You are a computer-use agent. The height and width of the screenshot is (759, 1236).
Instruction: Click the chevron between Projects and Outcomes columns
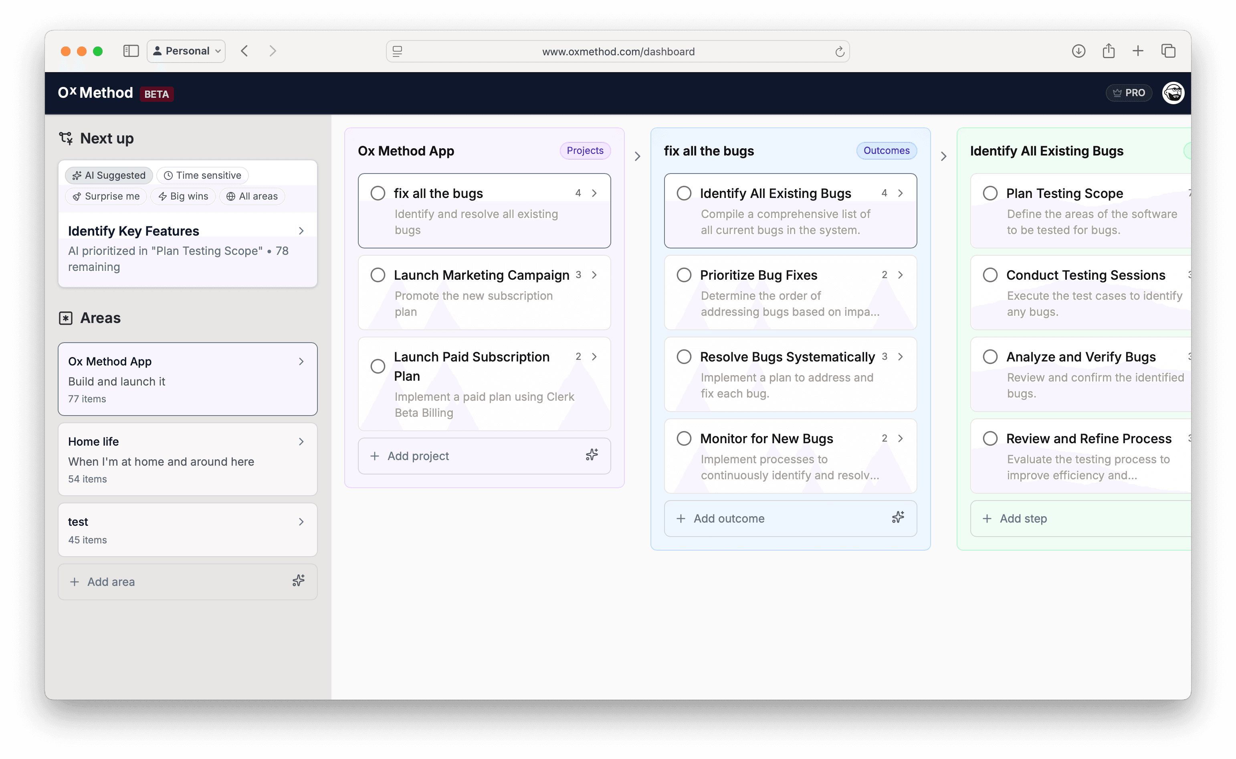click(638, 157)
